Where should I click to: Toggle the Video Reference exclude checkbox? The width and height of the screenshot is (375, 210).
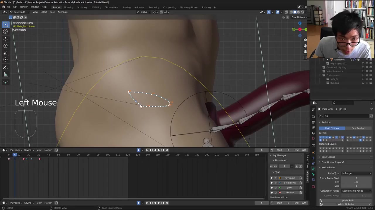(363, 71)
